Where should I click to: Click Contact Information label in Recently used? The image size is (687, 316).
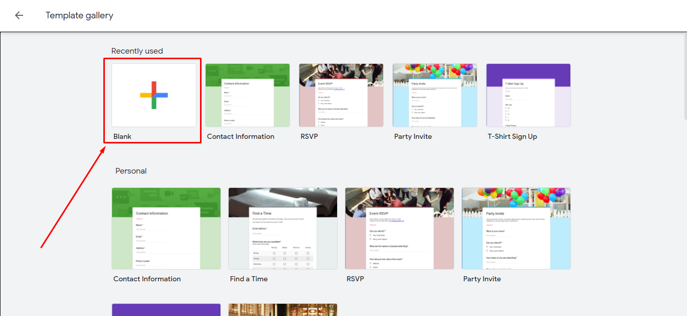point(241,136)
